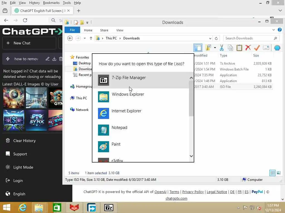Click This PC in the address breadcrumb
The height and width of the screenshot is (213, 285).
click(111, 38)
